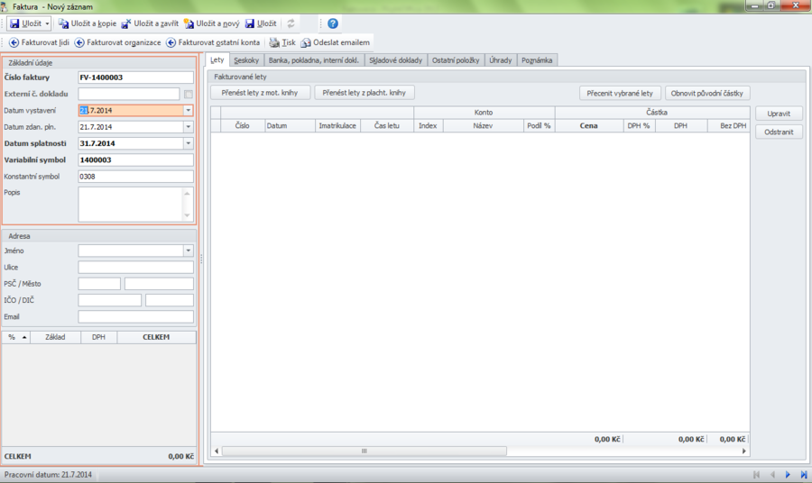Click into the Variabilní symbol field
This screenshot has width=812, height=483.
click(x=135, y=159)
